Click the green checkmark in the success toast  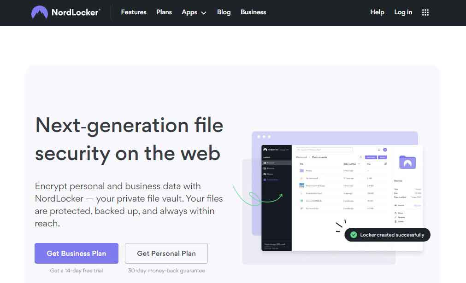(x=354, y=235)
